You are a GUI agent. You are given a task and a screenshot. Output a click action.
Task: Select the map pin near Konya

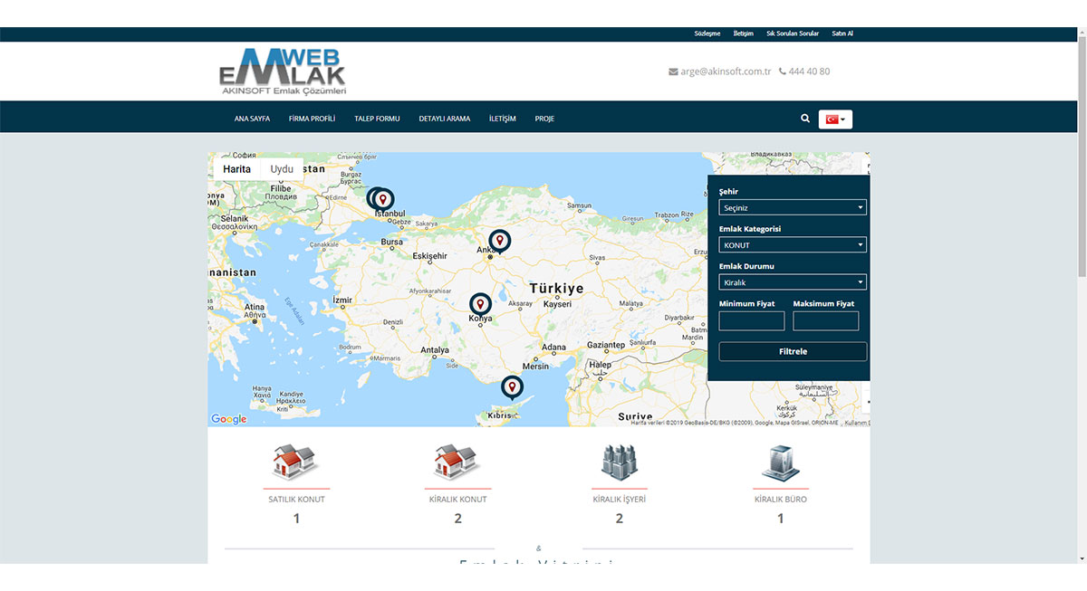coord(480,303)
